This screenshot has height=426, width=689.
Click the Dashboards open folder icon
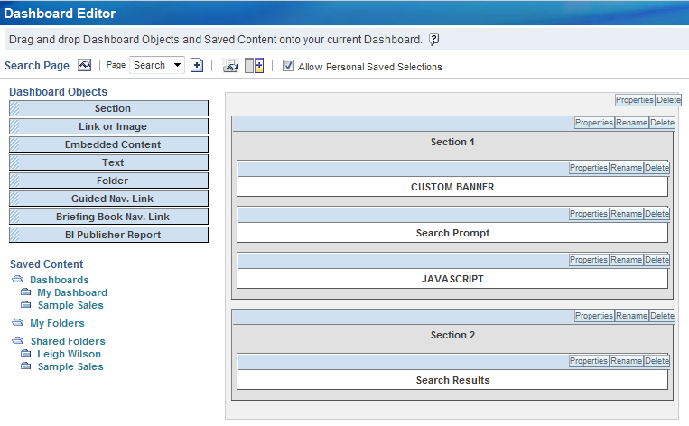18,280
